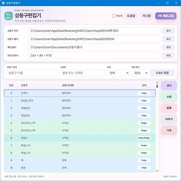This screenshot has width=181, height=181.
Task: Open the 도움말 help button
Action: (131, 16)
